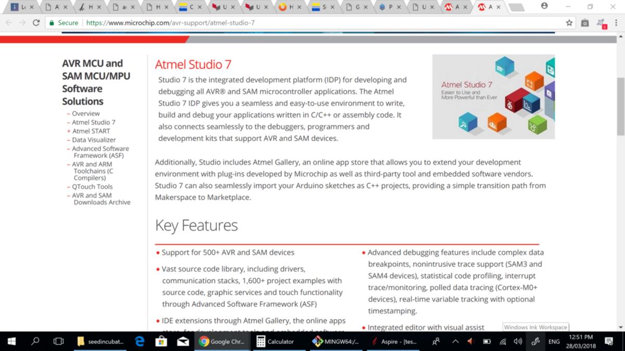Click the address bar URL field
This screenshot has height=351, width=625.
[x=323, y=23]
